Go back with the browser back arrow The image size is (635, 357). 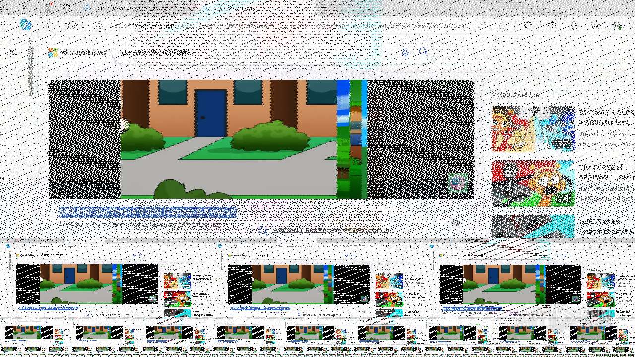click(x=50, y=25)
